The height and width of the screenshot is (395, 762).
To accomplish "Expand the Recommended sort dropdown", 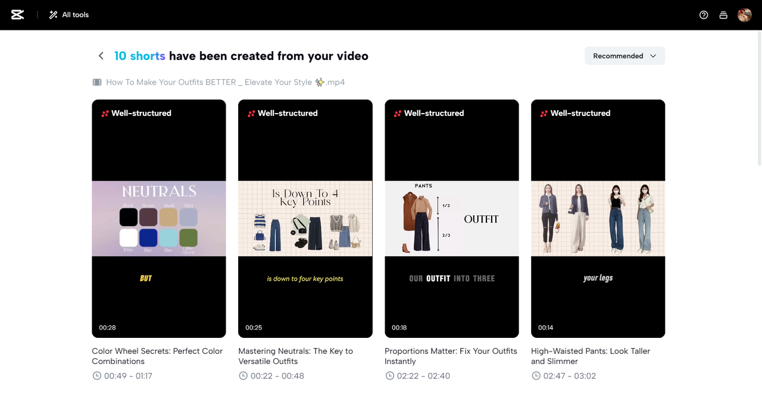I will coord(624,56).
